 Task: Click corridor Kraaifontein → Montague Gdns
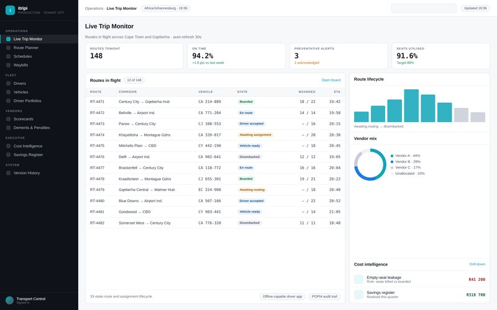click(145, 179)
